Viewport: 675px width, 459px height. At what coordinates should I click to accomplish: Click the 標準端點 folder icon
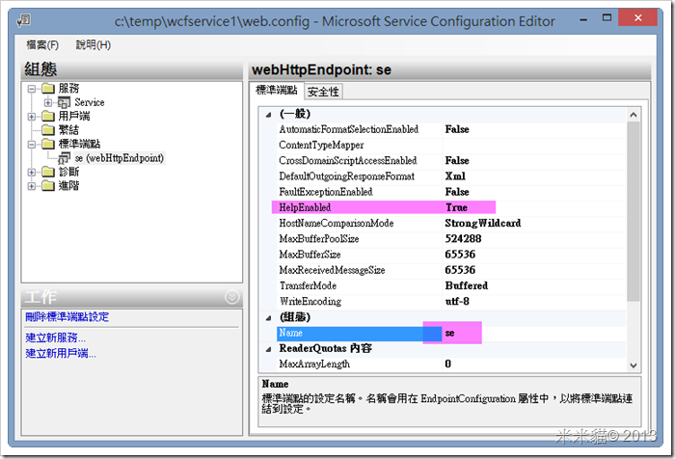[48, 144]
